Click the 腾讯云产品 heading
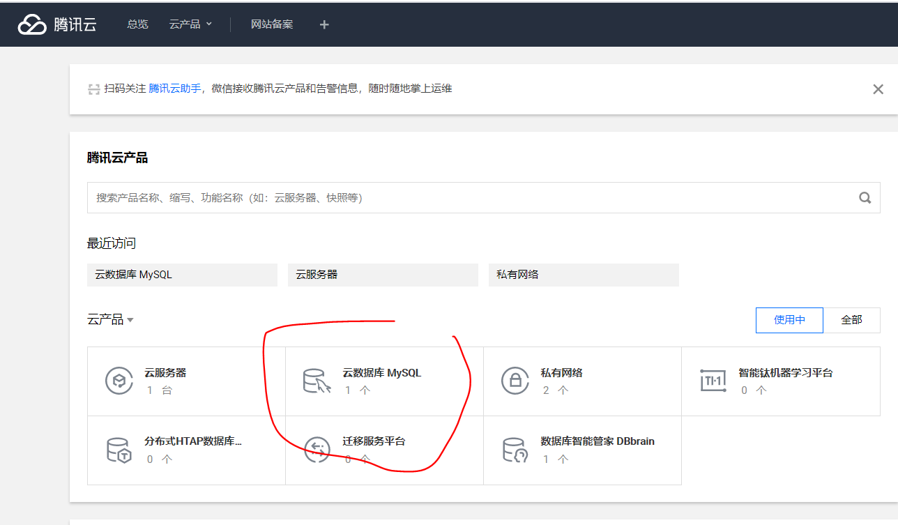 point(117,158)
